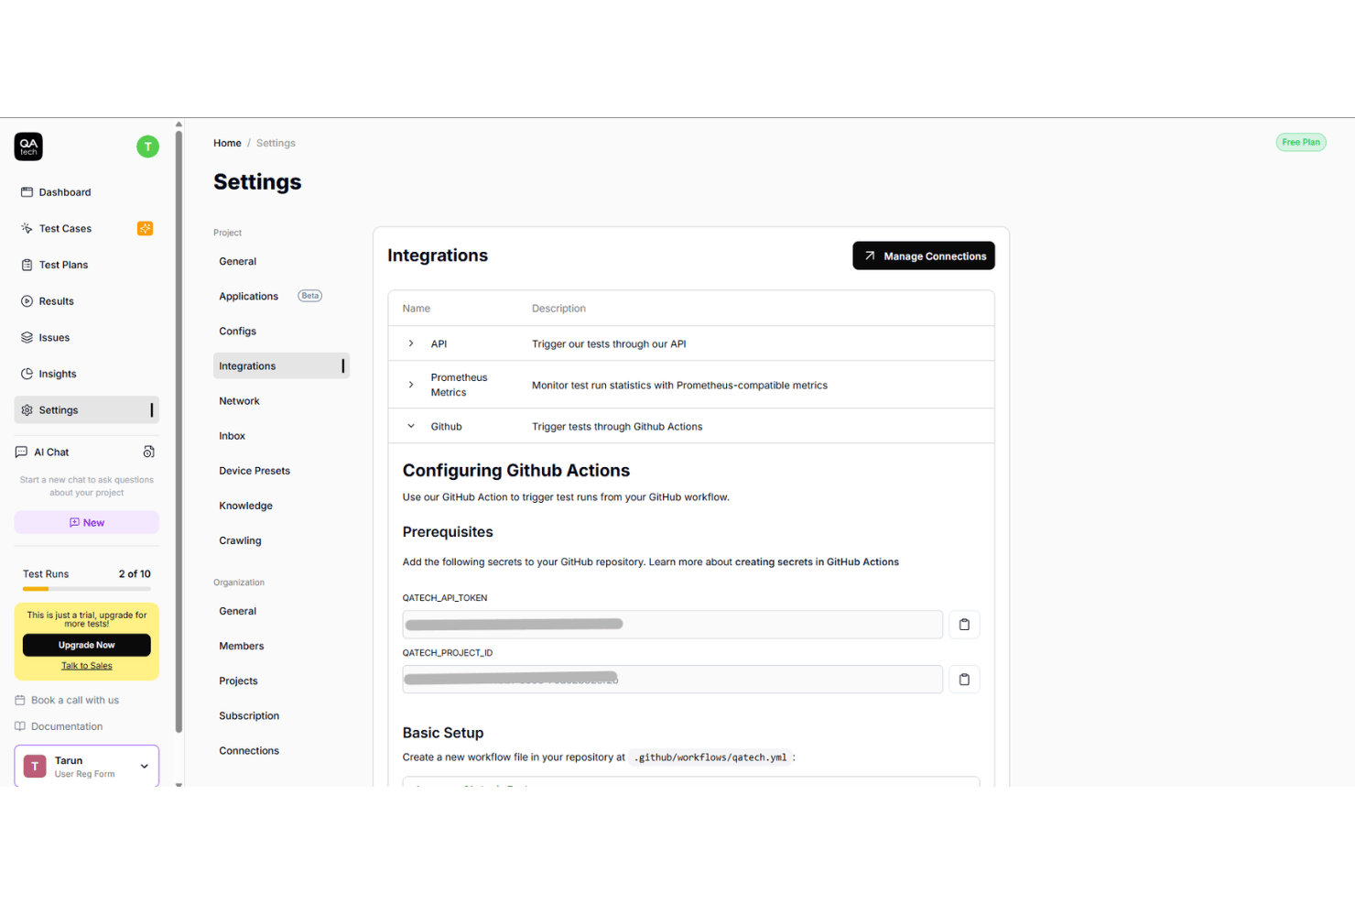Open the Network settings section
The width and height of the screenshot is (1355, 904).
240,401
